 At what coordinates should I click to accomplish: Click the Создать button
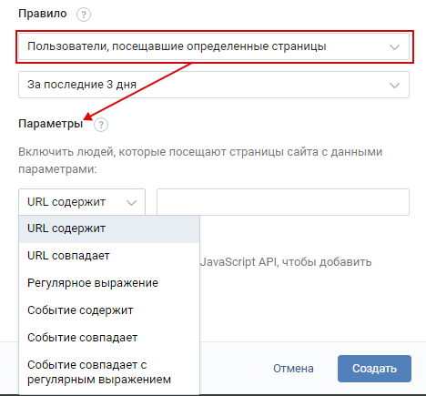pos(374,369)
